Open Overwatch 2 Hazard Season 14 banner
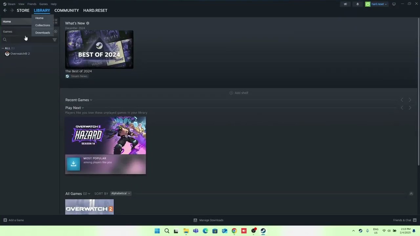Screen dimensions: 420x236 [x=105, y=135]
